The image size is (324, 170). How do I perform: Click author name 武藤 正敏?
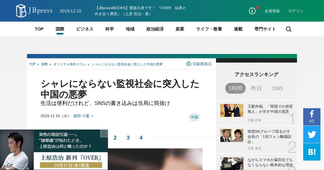pyautogui.click(x=254, y=120)
